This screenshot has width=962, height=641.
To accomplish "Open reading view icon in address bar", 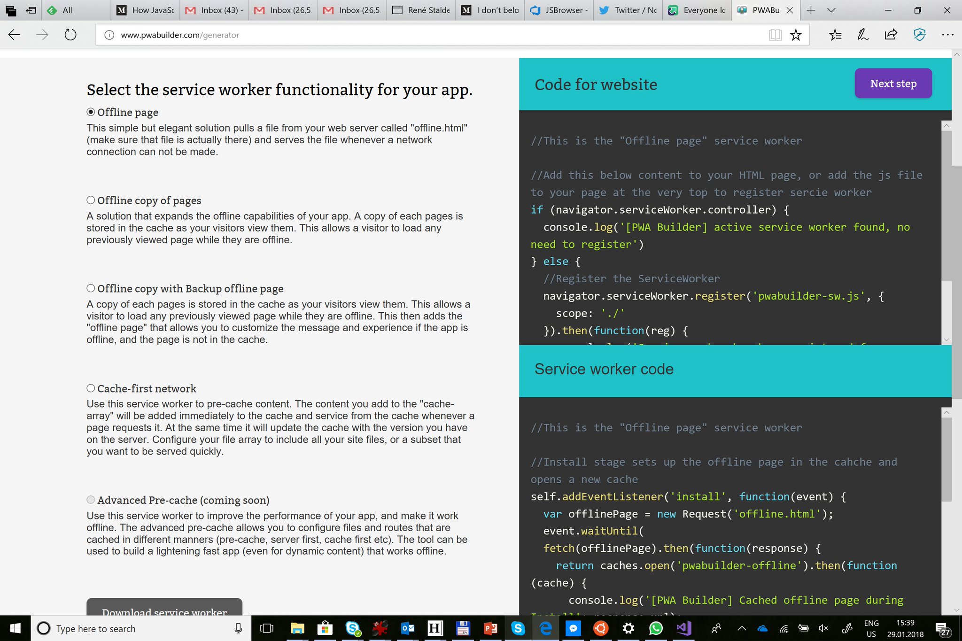I will pyautogui.click(x=775, y=35).
